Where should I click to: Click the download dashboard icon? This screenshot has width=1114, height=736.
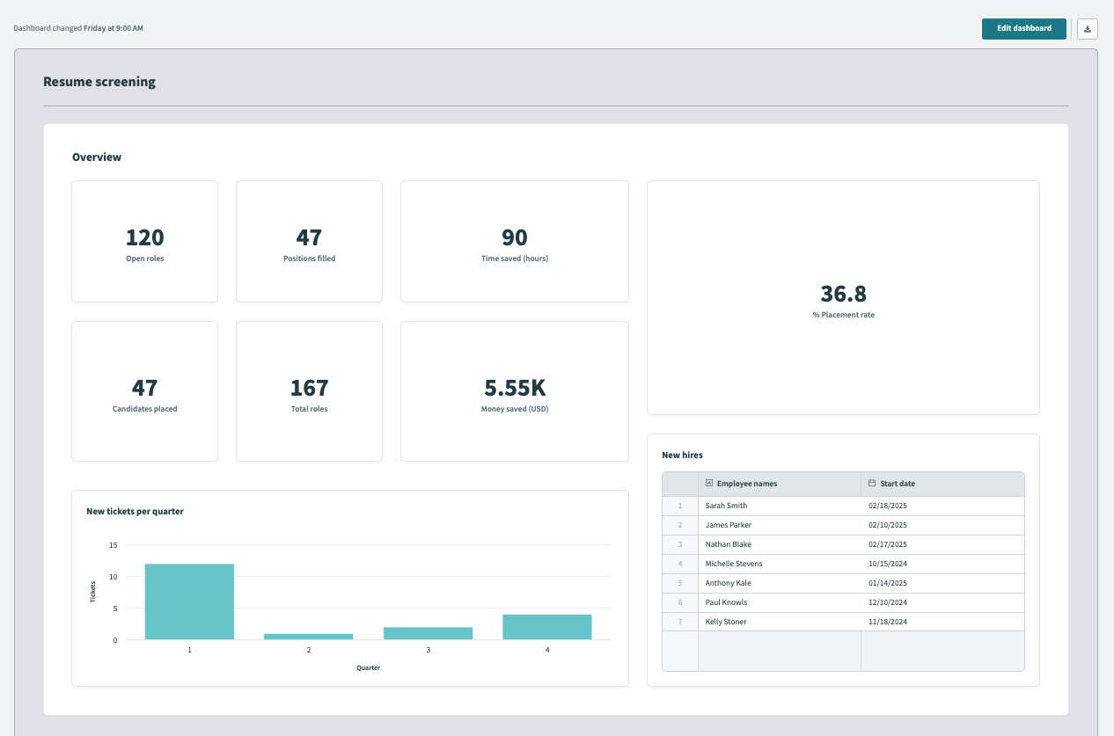[1088, 29]
